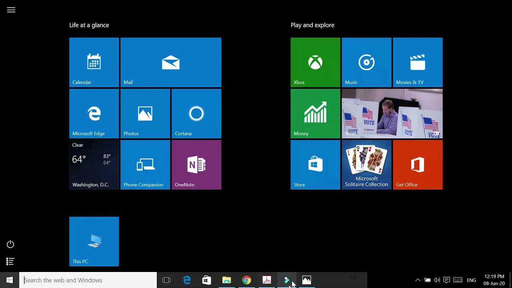Open the Action Center notifications icon

pos(447,280)
